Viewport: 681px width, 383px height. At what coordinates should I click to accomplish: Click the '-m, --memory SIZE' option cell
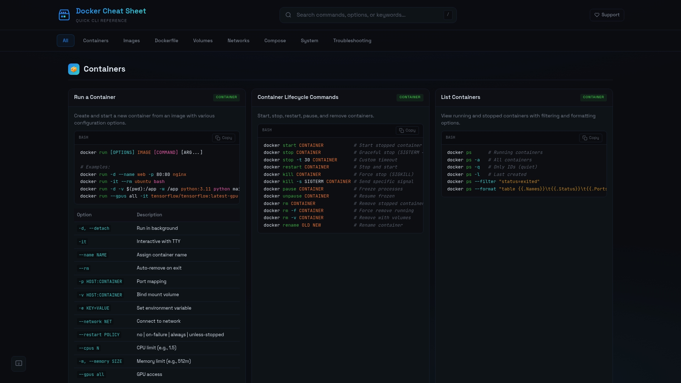tap(100, 361)
